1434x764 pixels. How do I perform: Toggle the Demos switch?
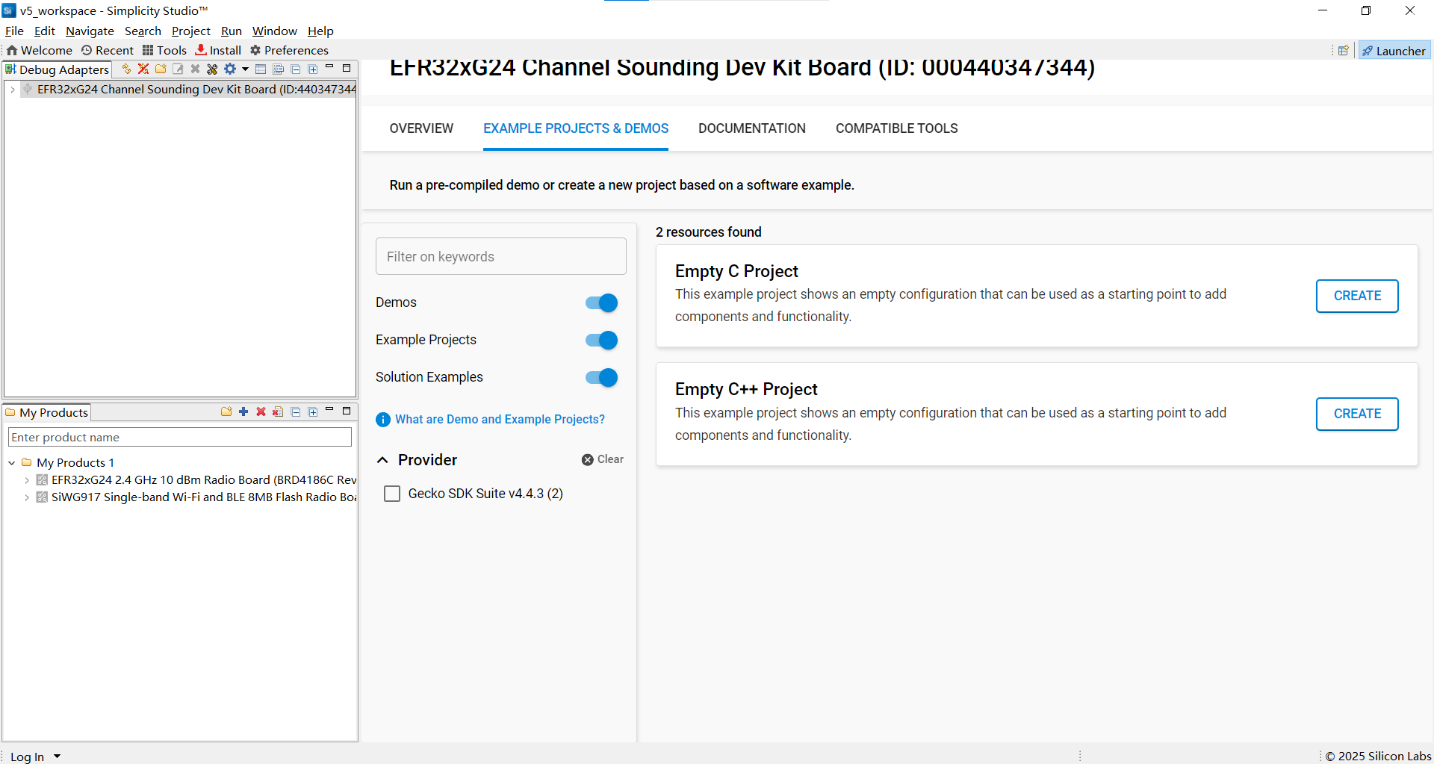(601, 302)
